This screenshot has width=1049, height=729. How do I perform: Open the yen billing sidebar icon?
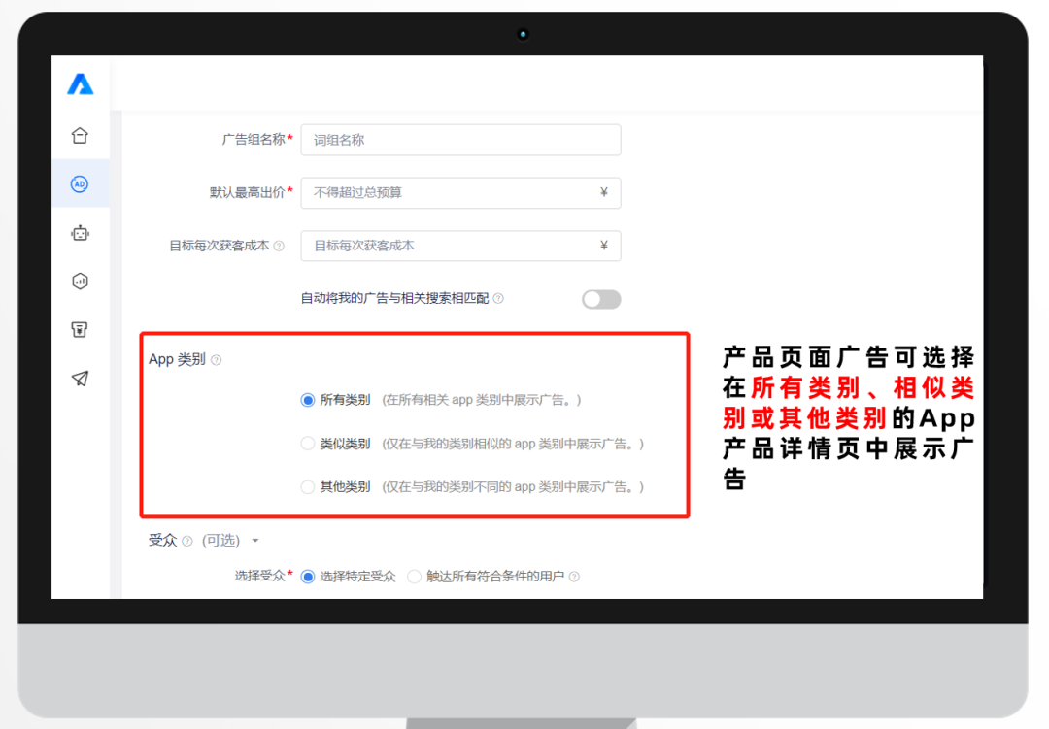click(x=80, y=329)
